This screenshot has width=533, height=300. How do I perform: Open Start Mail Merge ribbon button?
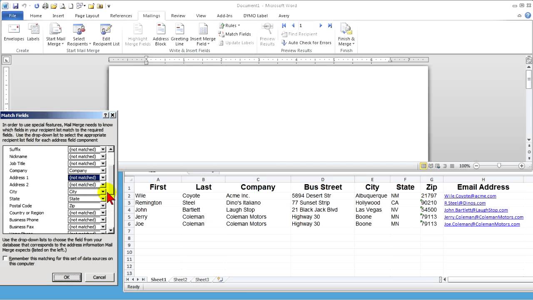click(x=55, y=34)
